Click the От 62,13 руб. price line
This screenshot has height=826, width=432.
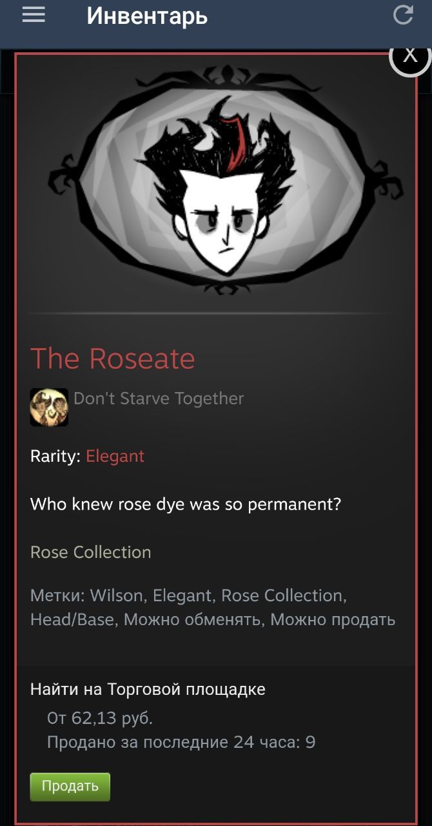pos(100,718)
